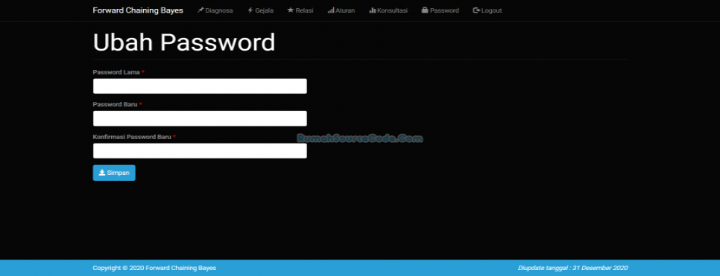The height and width of the screenshot is (276, 720).
Task: Navigate to the Aturan page
Action: [341, 10]
